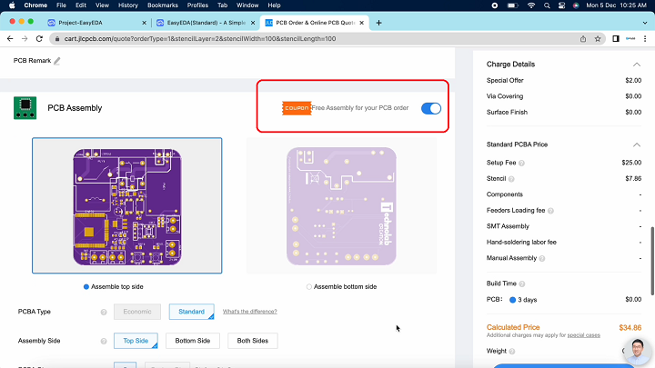Image resolution: width=655 pixels, height=368 pixels.
Task: Open the Bookmarks menu
Action: click(163, 5)
